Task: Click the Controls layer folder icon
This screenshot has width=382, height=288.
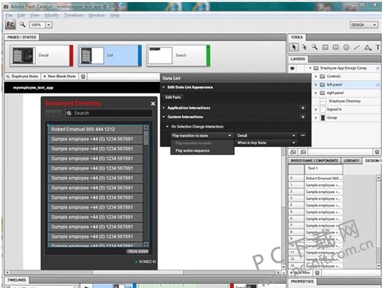Action: pyautogui.click(x=322, y=77)
